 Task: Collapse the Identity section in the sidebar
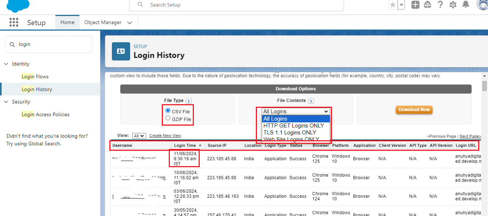pos(6,64)
